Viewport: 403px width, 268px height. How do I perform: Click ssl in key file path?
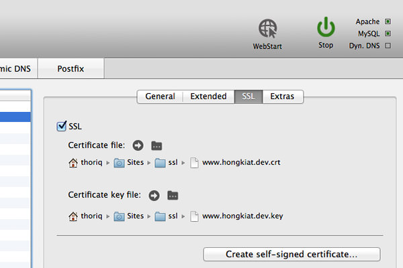coord(173,216)
